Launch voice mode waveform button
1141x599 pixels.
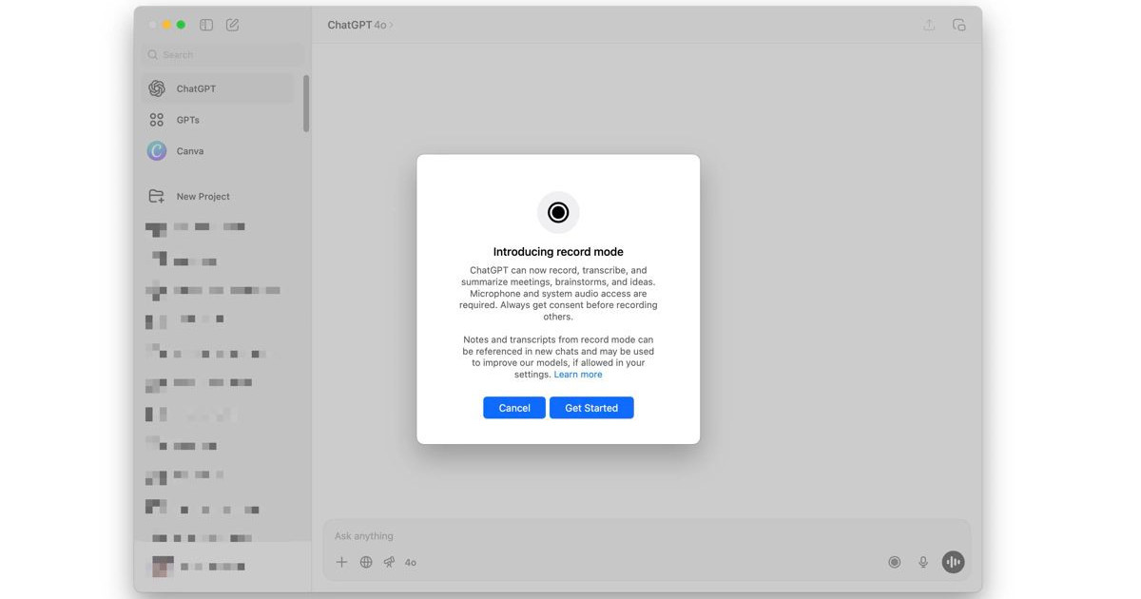pyautogui.click(x=953, y=562)
